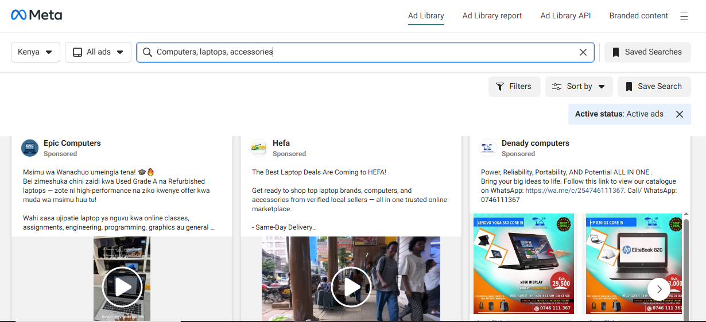Play the Epic Computers ad video

122,286
